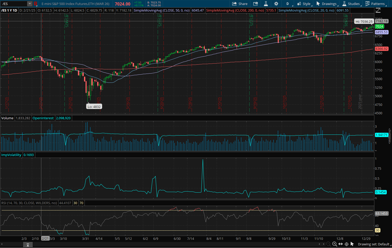Click the Volume panel label
The image size is (392, 248).
click(7, 118)
